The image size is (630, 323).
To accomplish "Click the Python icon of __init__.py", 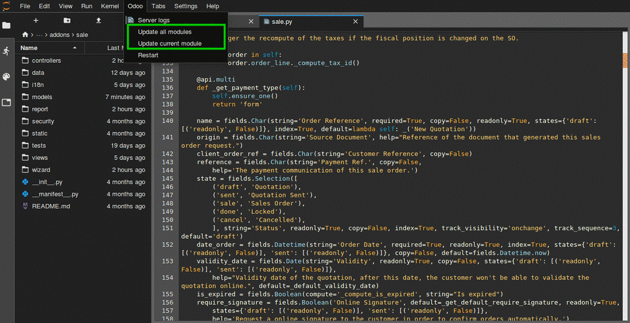I will tap(25, 182).
